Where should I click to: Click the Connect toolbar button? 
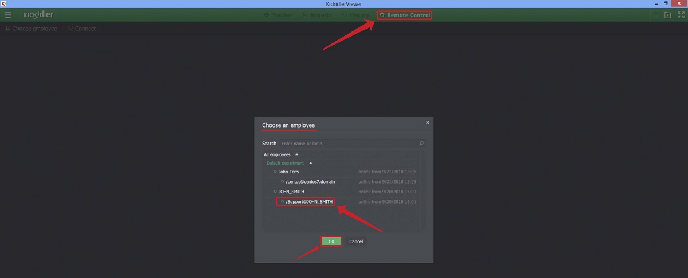[82, 29]
